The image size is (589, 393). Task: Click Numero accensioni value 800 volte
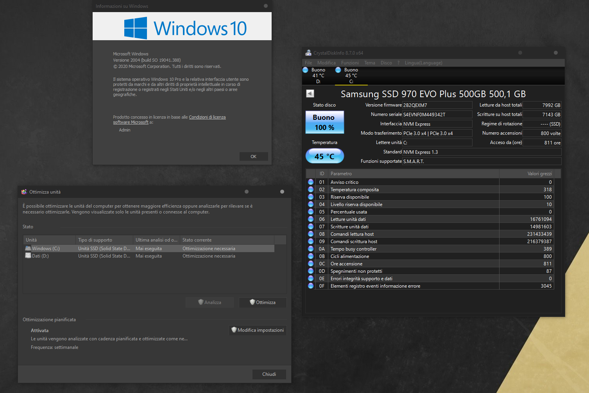542,133
